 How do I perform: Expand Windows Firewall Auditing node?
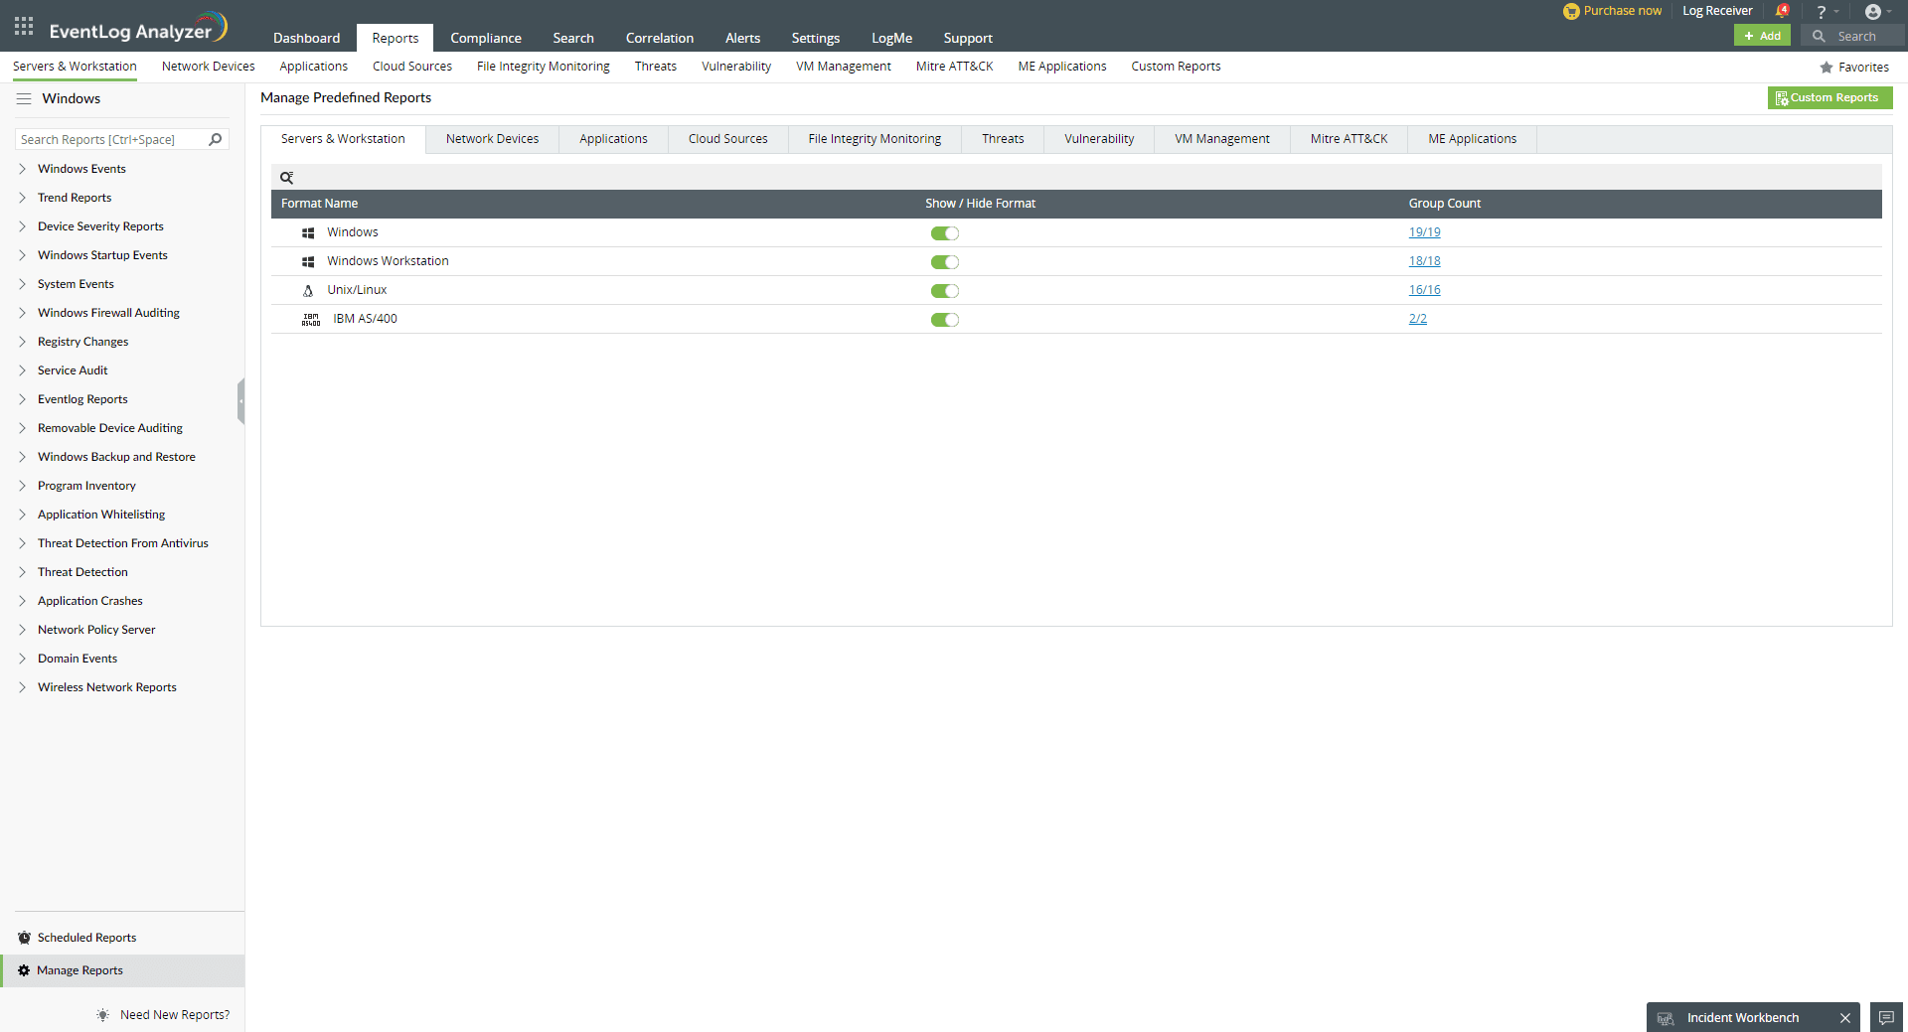pos(22,313)
